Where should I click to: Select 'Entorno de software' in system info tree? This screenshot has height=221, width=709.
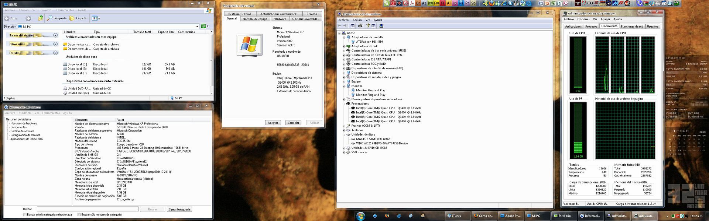click(22, 131)
